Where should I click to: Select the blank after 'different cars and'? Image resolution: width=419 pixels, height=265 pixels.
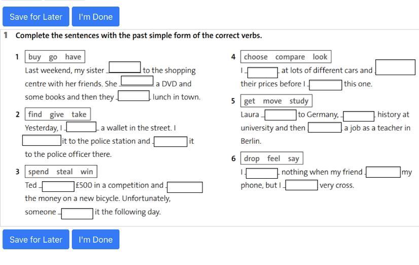(396, 67)
